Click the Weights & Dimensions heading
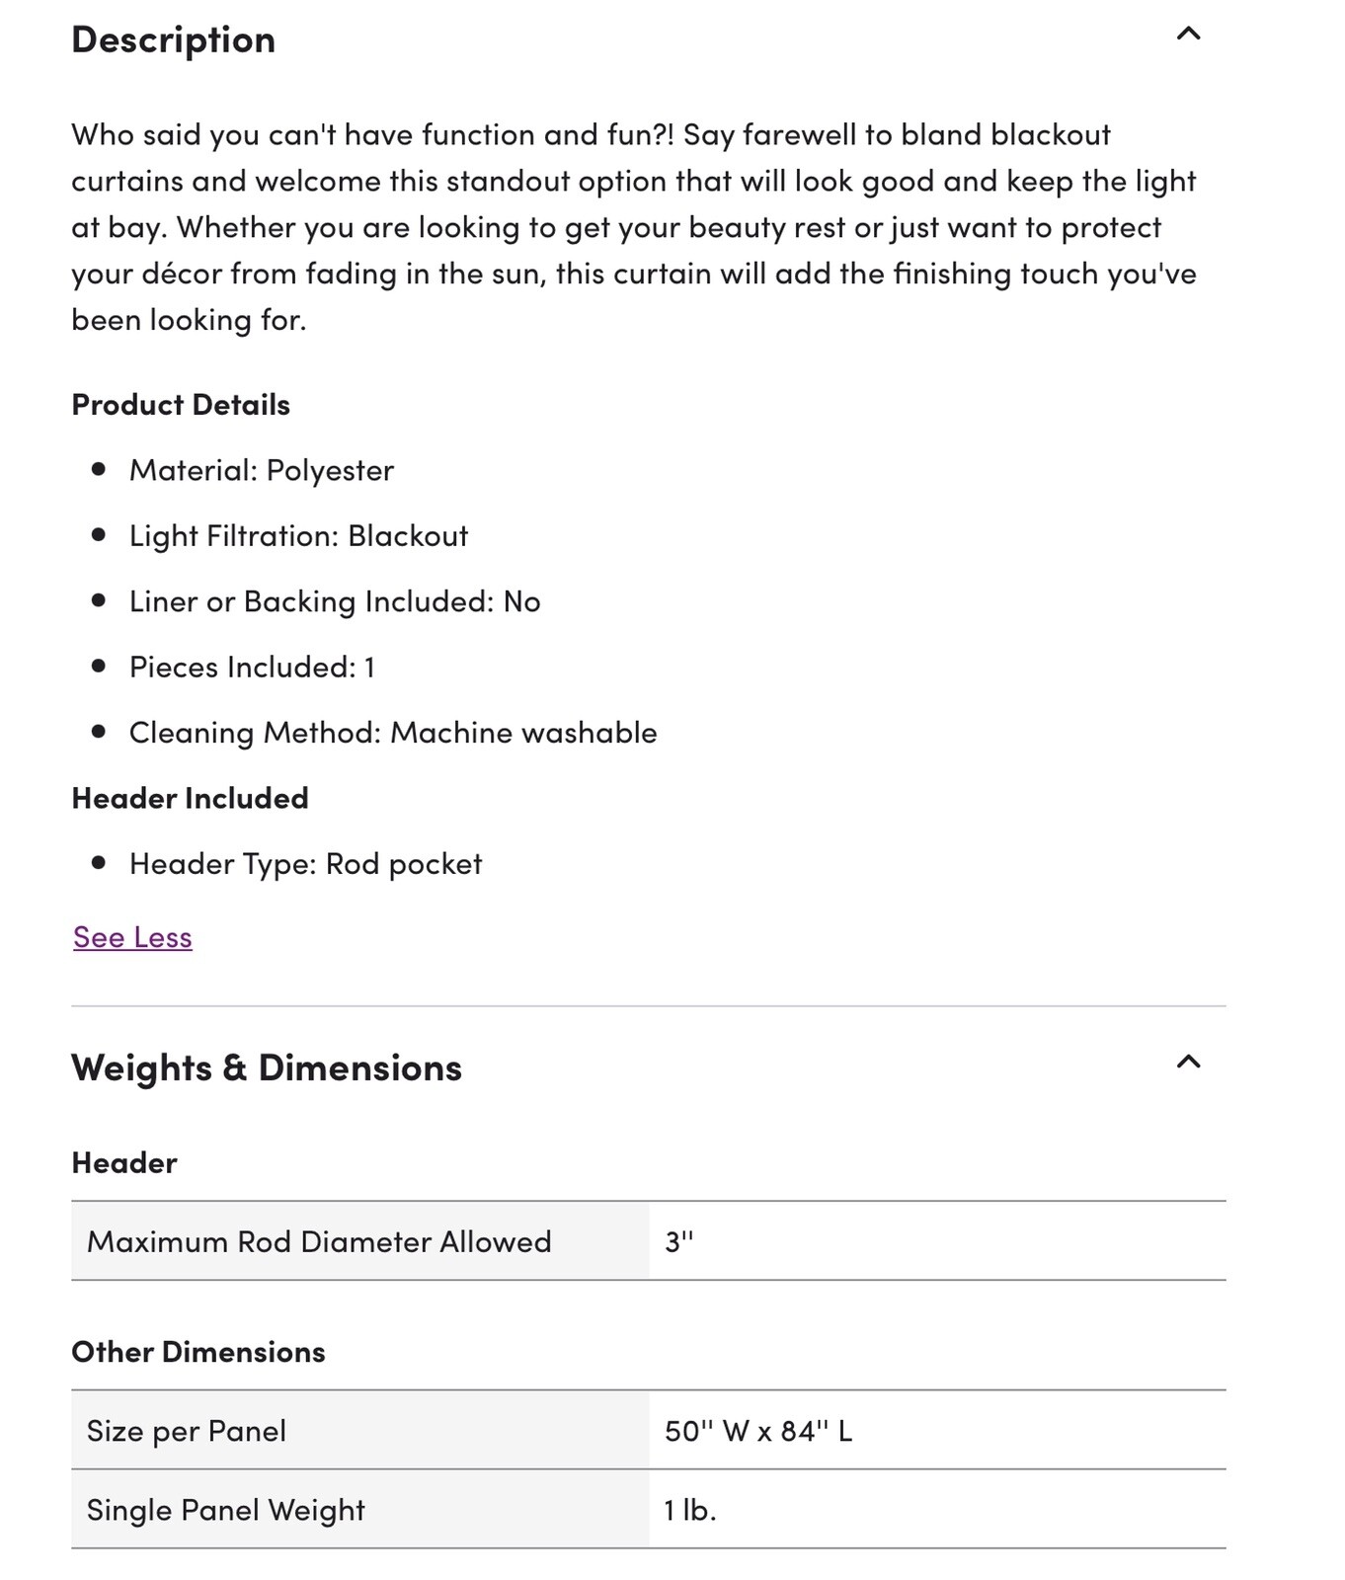The width and height of the screenshot is (1345, 1580). (x=267, y=1067)
